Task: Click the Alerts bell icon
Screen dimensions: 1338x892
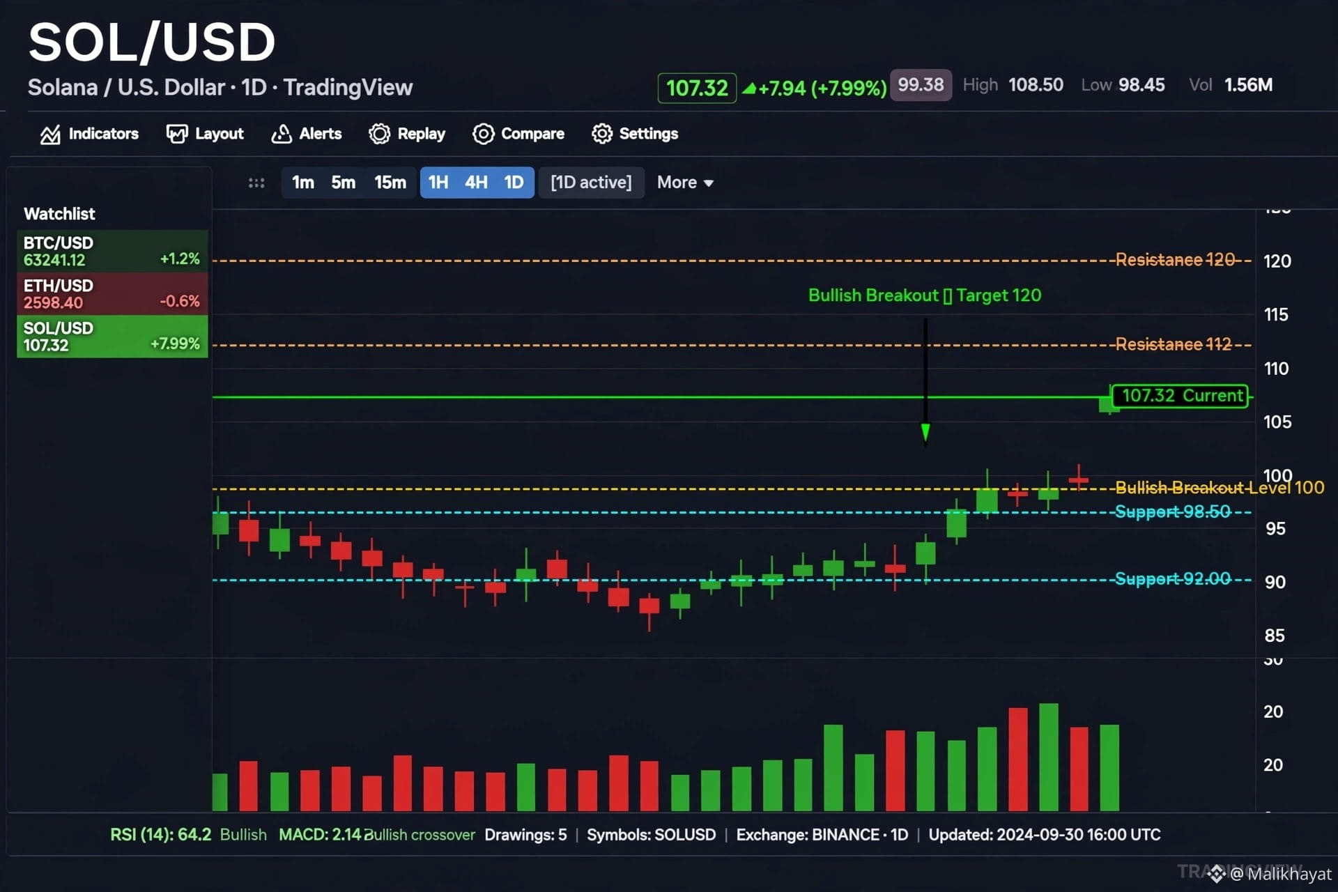Action: pos(282,134)
